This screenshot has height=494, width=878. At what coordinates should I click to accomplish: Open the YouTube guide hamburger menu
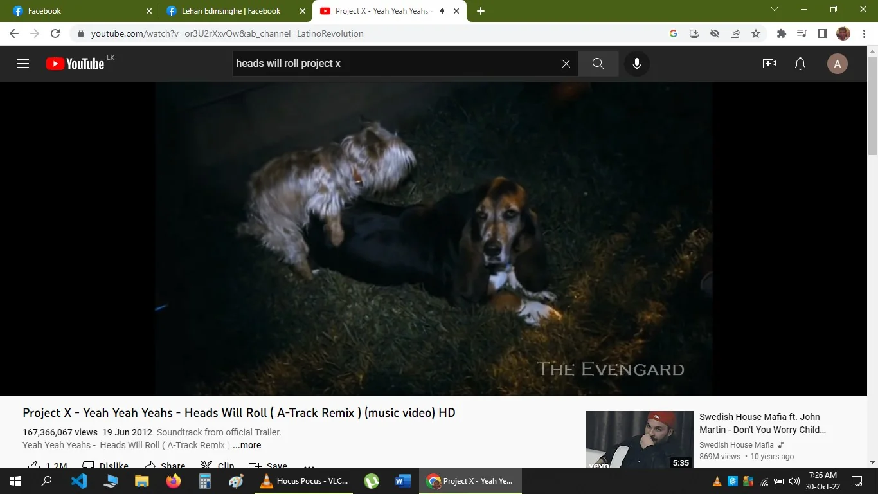(x=23, y=64)
